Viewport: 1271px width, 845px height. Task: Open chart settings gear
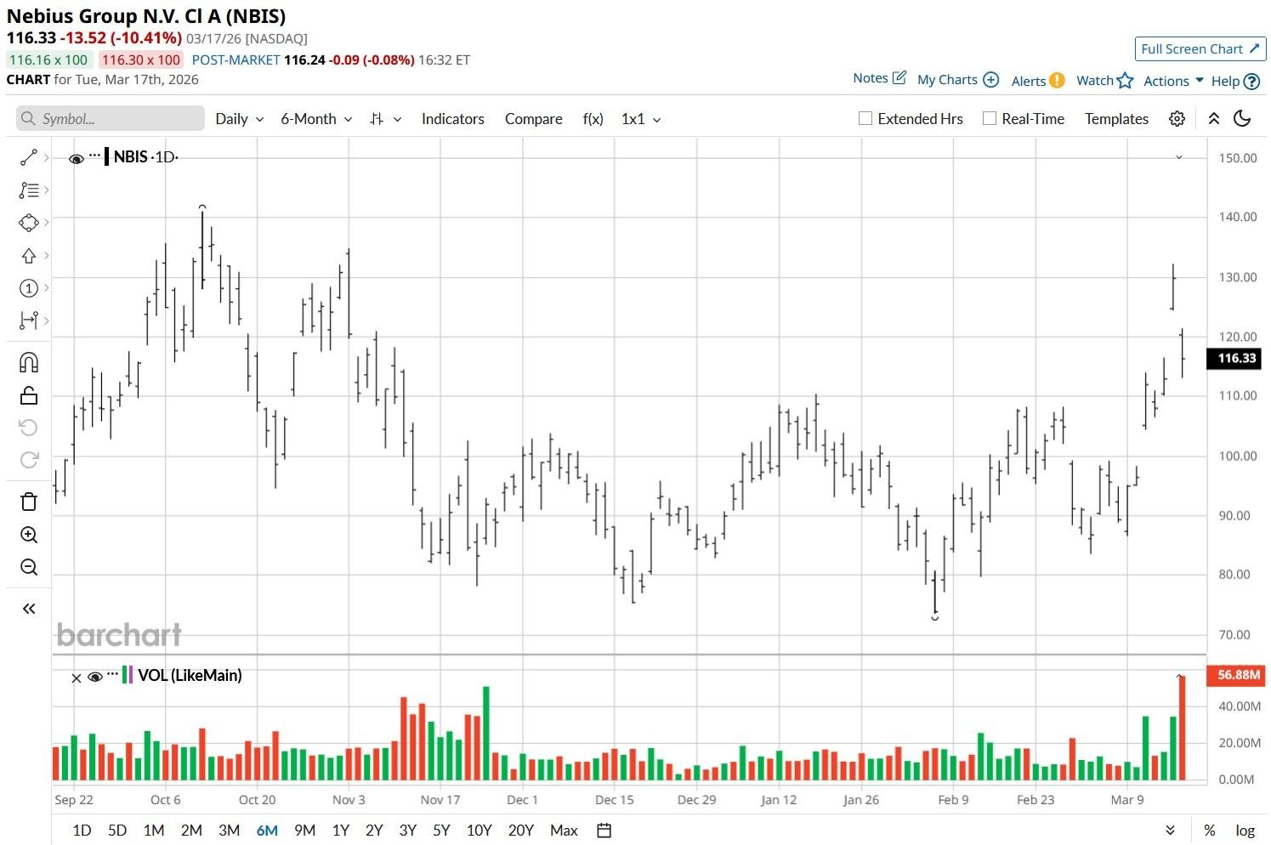click(x=1177, y=119)
